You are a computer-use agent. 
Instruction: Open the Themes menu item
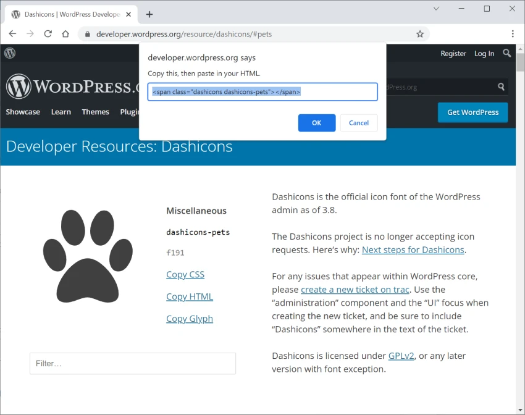click(x=95, y=112)
